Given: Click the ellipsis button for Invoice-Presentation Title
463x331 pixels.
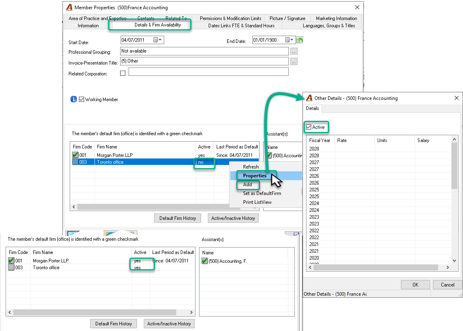Looking at the screenshot, I should point(294,61).
